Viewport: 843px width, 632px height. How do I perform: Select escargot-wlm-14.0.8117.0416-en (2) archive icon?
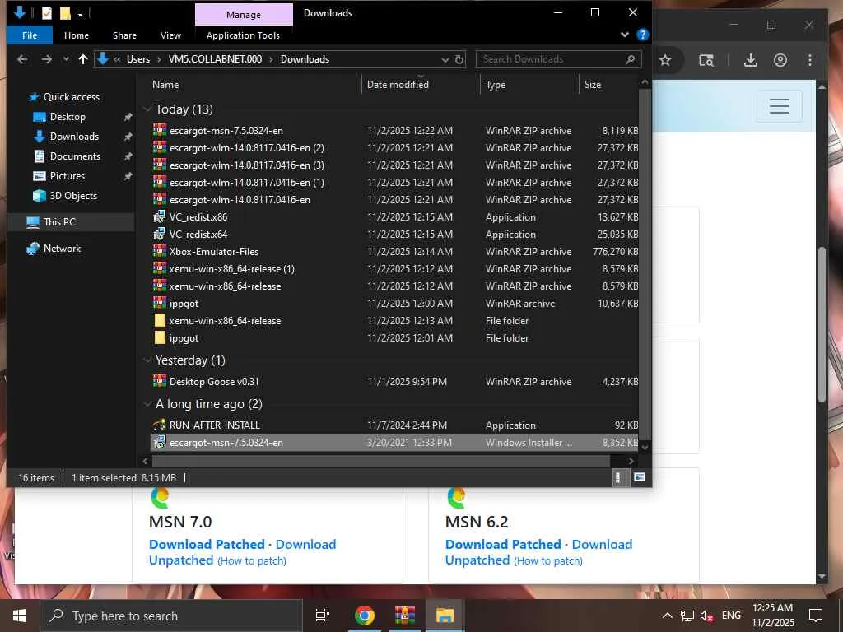160,147
